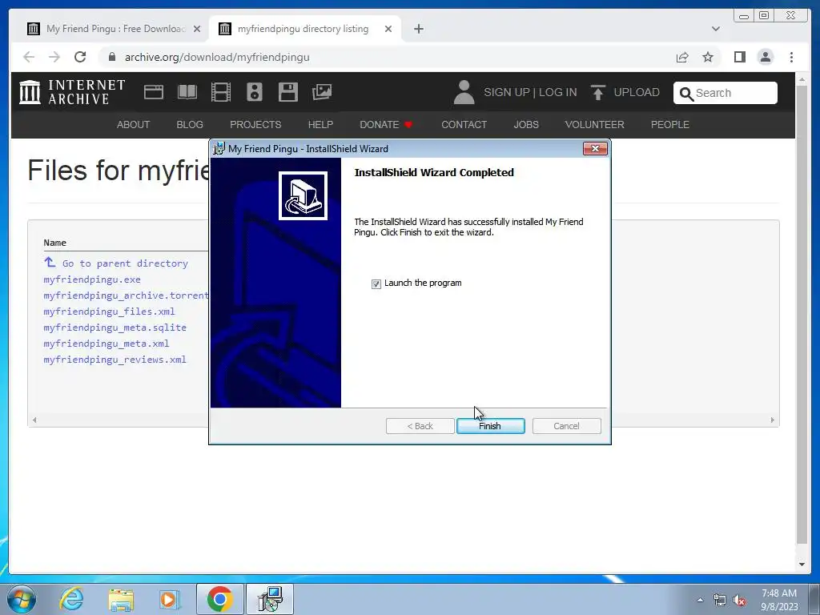Viewport: 820px width, 615px height.
Task: Open the Software floppy disk icon
Action: (288, 92)
